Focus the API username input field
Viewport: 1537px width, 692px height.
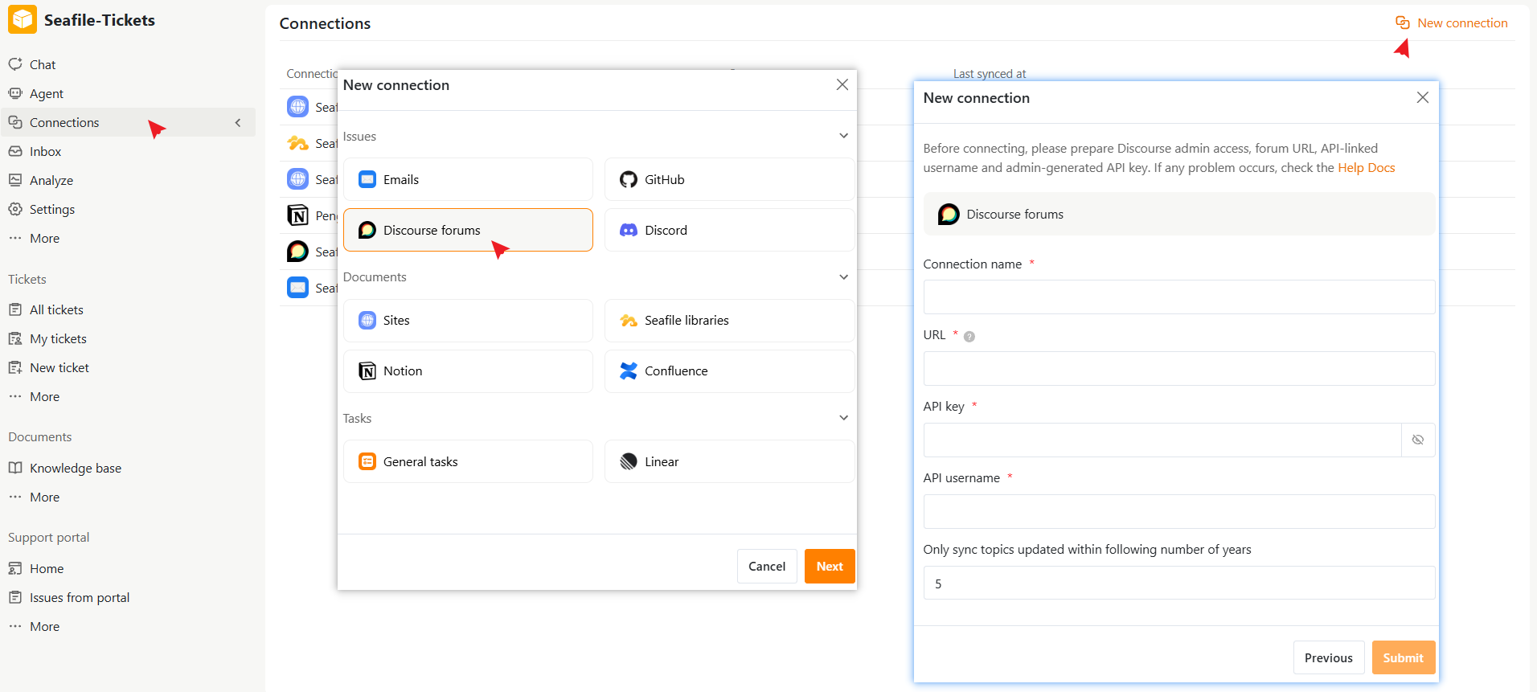tap(1179, 511)
